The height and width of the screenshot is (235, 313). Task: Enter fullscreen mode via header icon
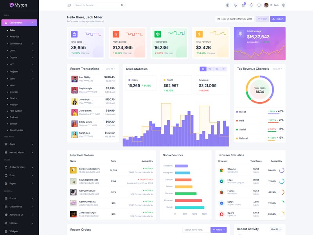[259, 5]
